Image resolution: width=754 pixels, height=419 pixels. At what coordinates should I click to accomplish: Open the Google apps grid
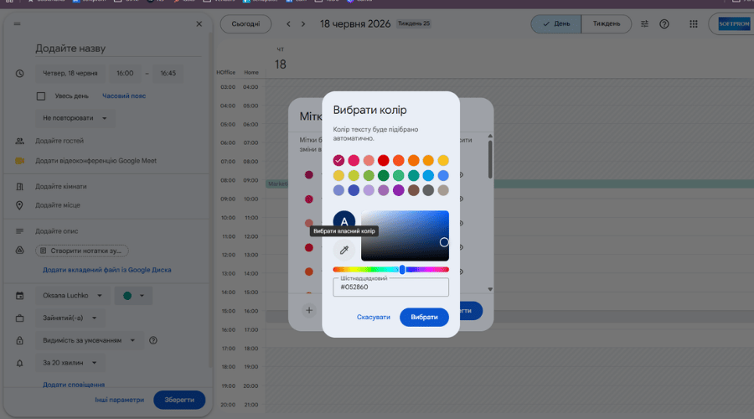pyautogui.click(x=694, y=24)
